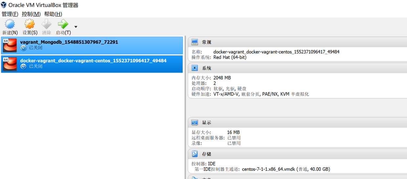The height and width of the screenshot is (179, 407).
Task: Click the Red Hat icon of vagrant_Mongodb
Action: coord(10,45)
